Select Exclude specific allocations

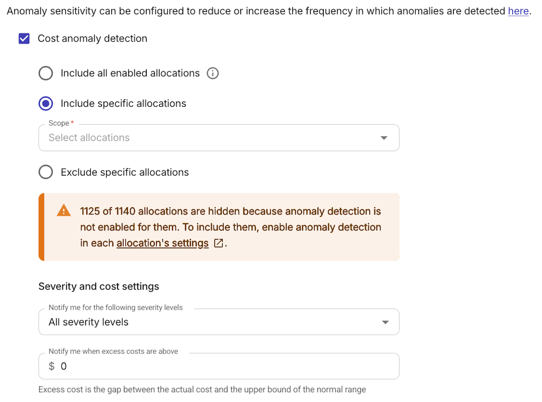(x=46, y=172)
